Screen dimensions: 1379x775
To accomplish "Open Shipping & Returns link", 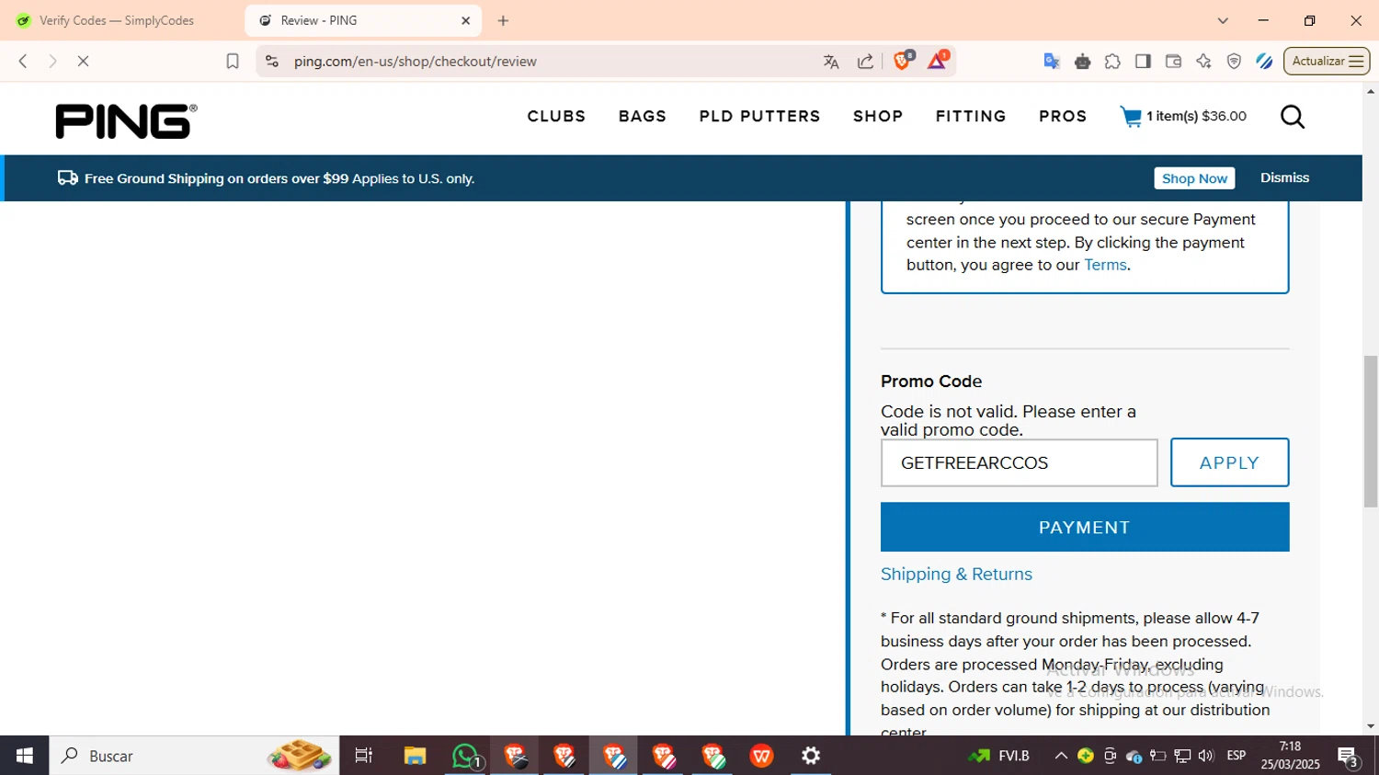I will [x=956, y=574].
